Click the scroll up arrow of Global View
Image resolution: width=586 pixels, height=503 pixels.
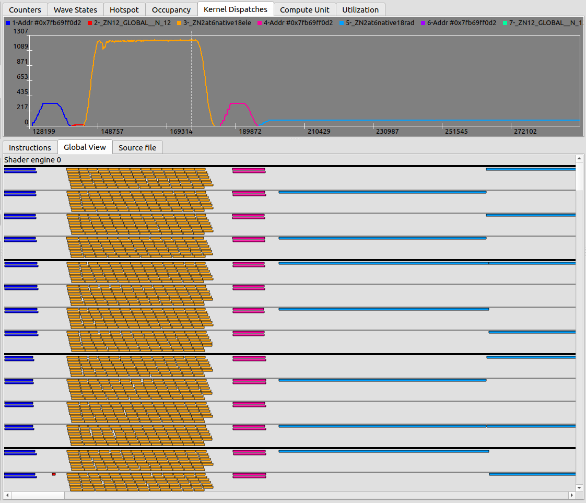[579, 158]
